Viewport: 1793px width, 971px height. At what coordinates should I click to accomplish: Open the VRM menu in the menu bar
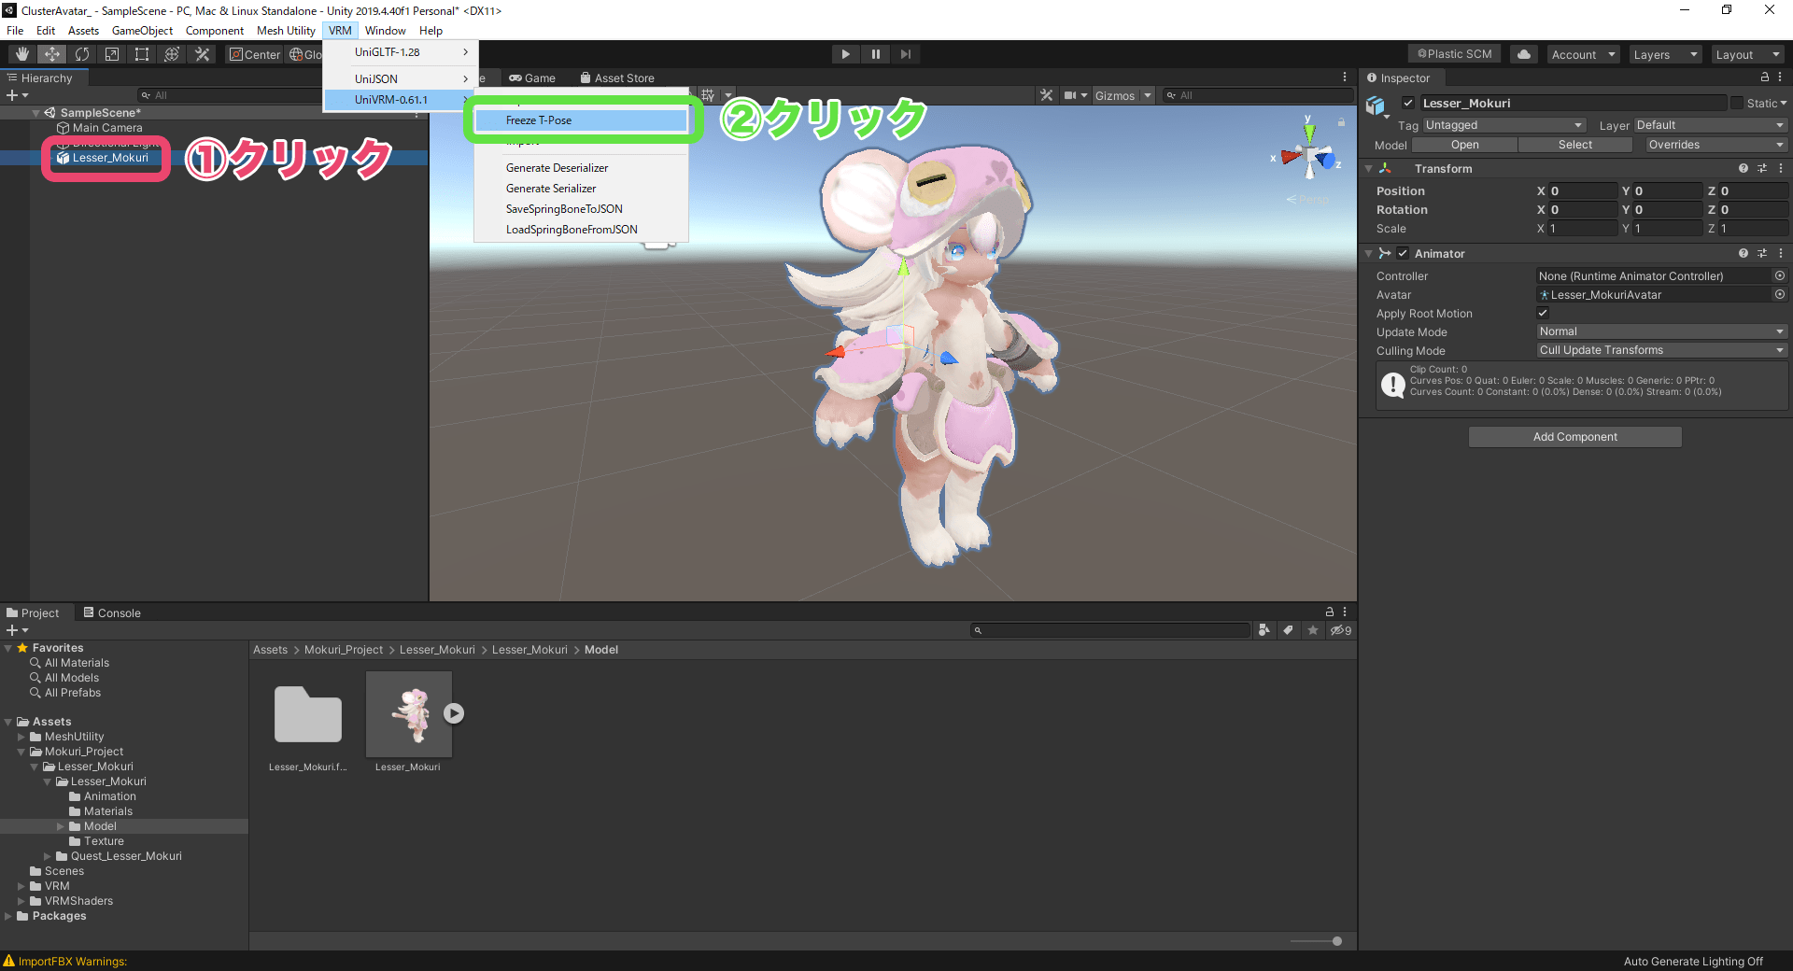[340, 30]
